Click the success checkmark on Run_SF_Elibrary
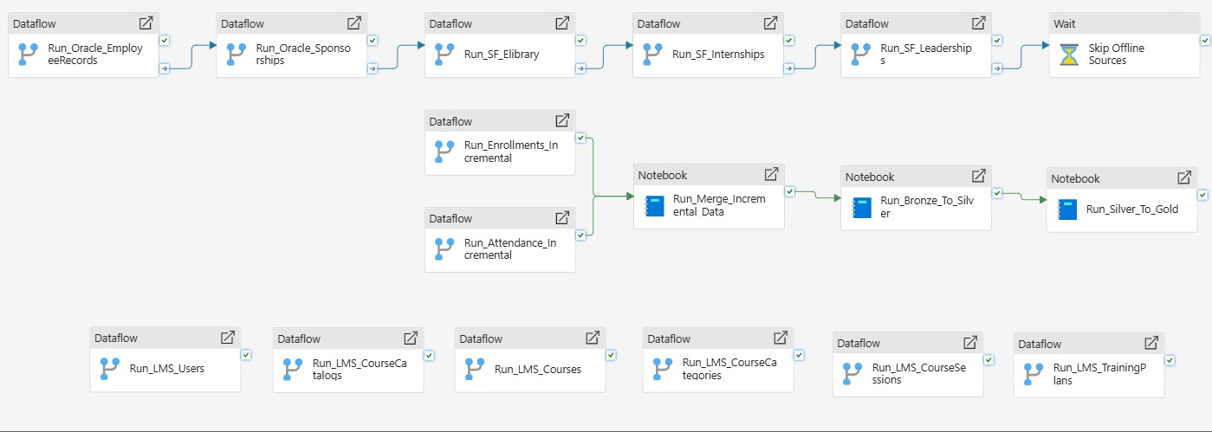The width and height of the screenshot is (1212, 432). pos(580,40)
